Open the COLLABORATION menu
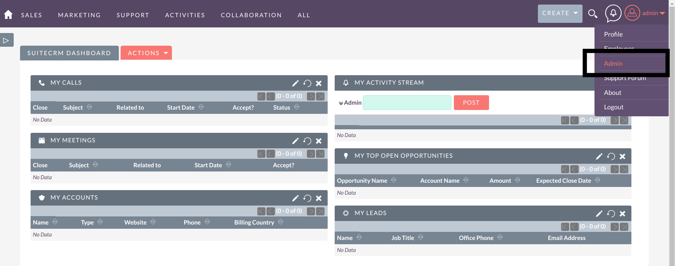This screenshot has width=675, height=266. click(x=251, y=15)
